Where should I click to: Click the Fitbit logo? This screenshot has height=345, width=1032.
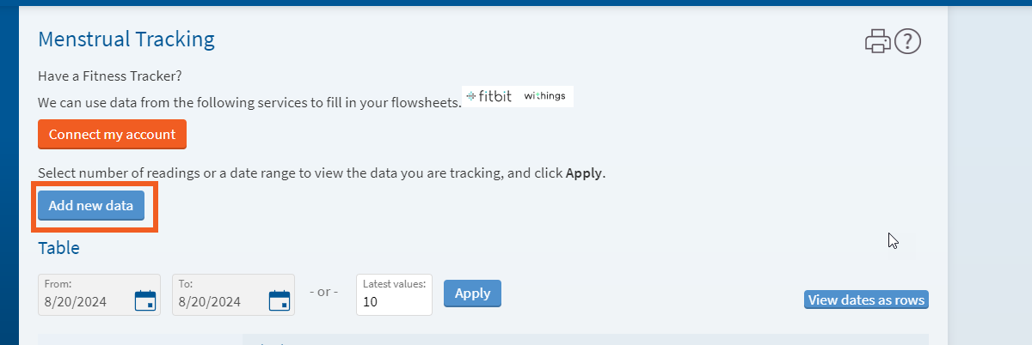pyautogui.click(x=488, y=96)
